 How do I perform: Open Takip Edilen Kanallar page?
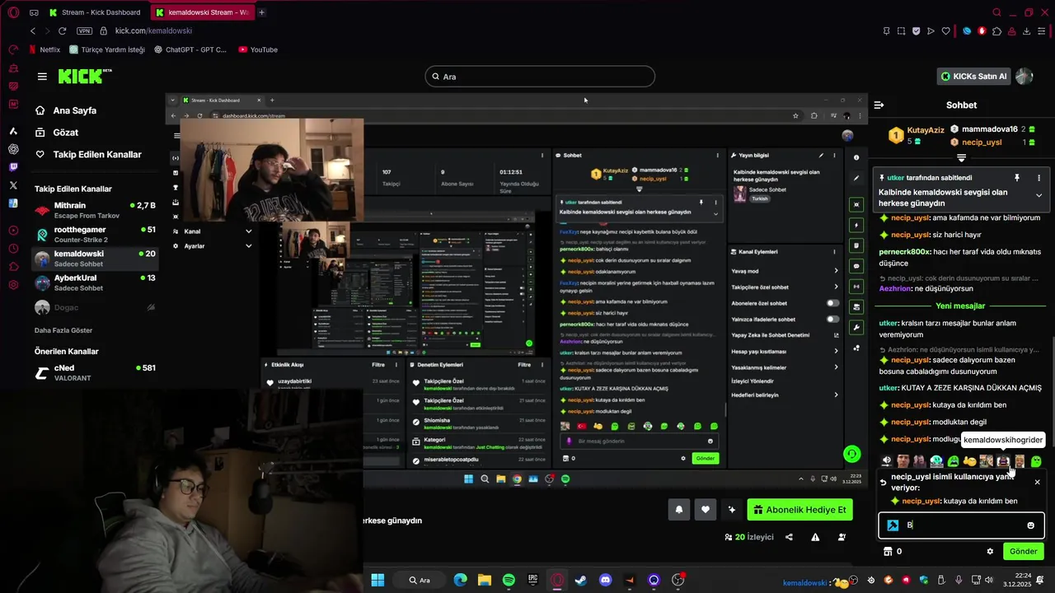88,155
